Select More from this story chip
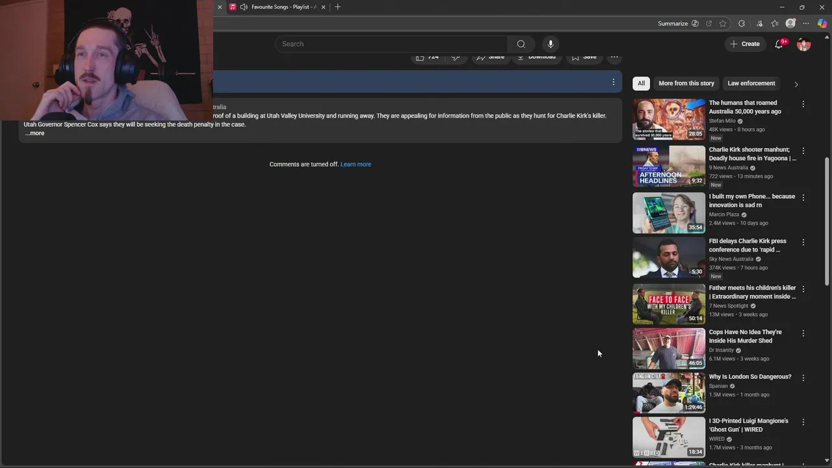Image resolution: width=832 pixels, height=468 pixels. coord(686,83)
